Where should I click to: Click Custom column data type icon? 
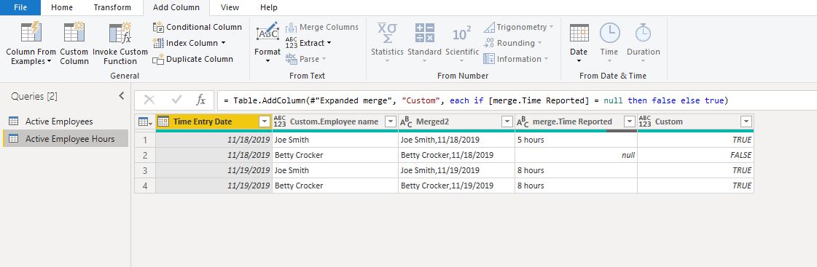pos(644,121)
